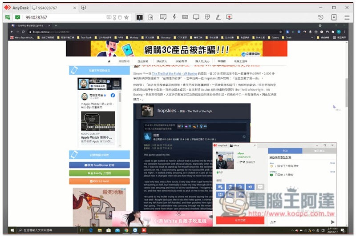Open the keyboard settings icon
The image size is (356, 237).
pyautogui.click(x=185, y=17)
